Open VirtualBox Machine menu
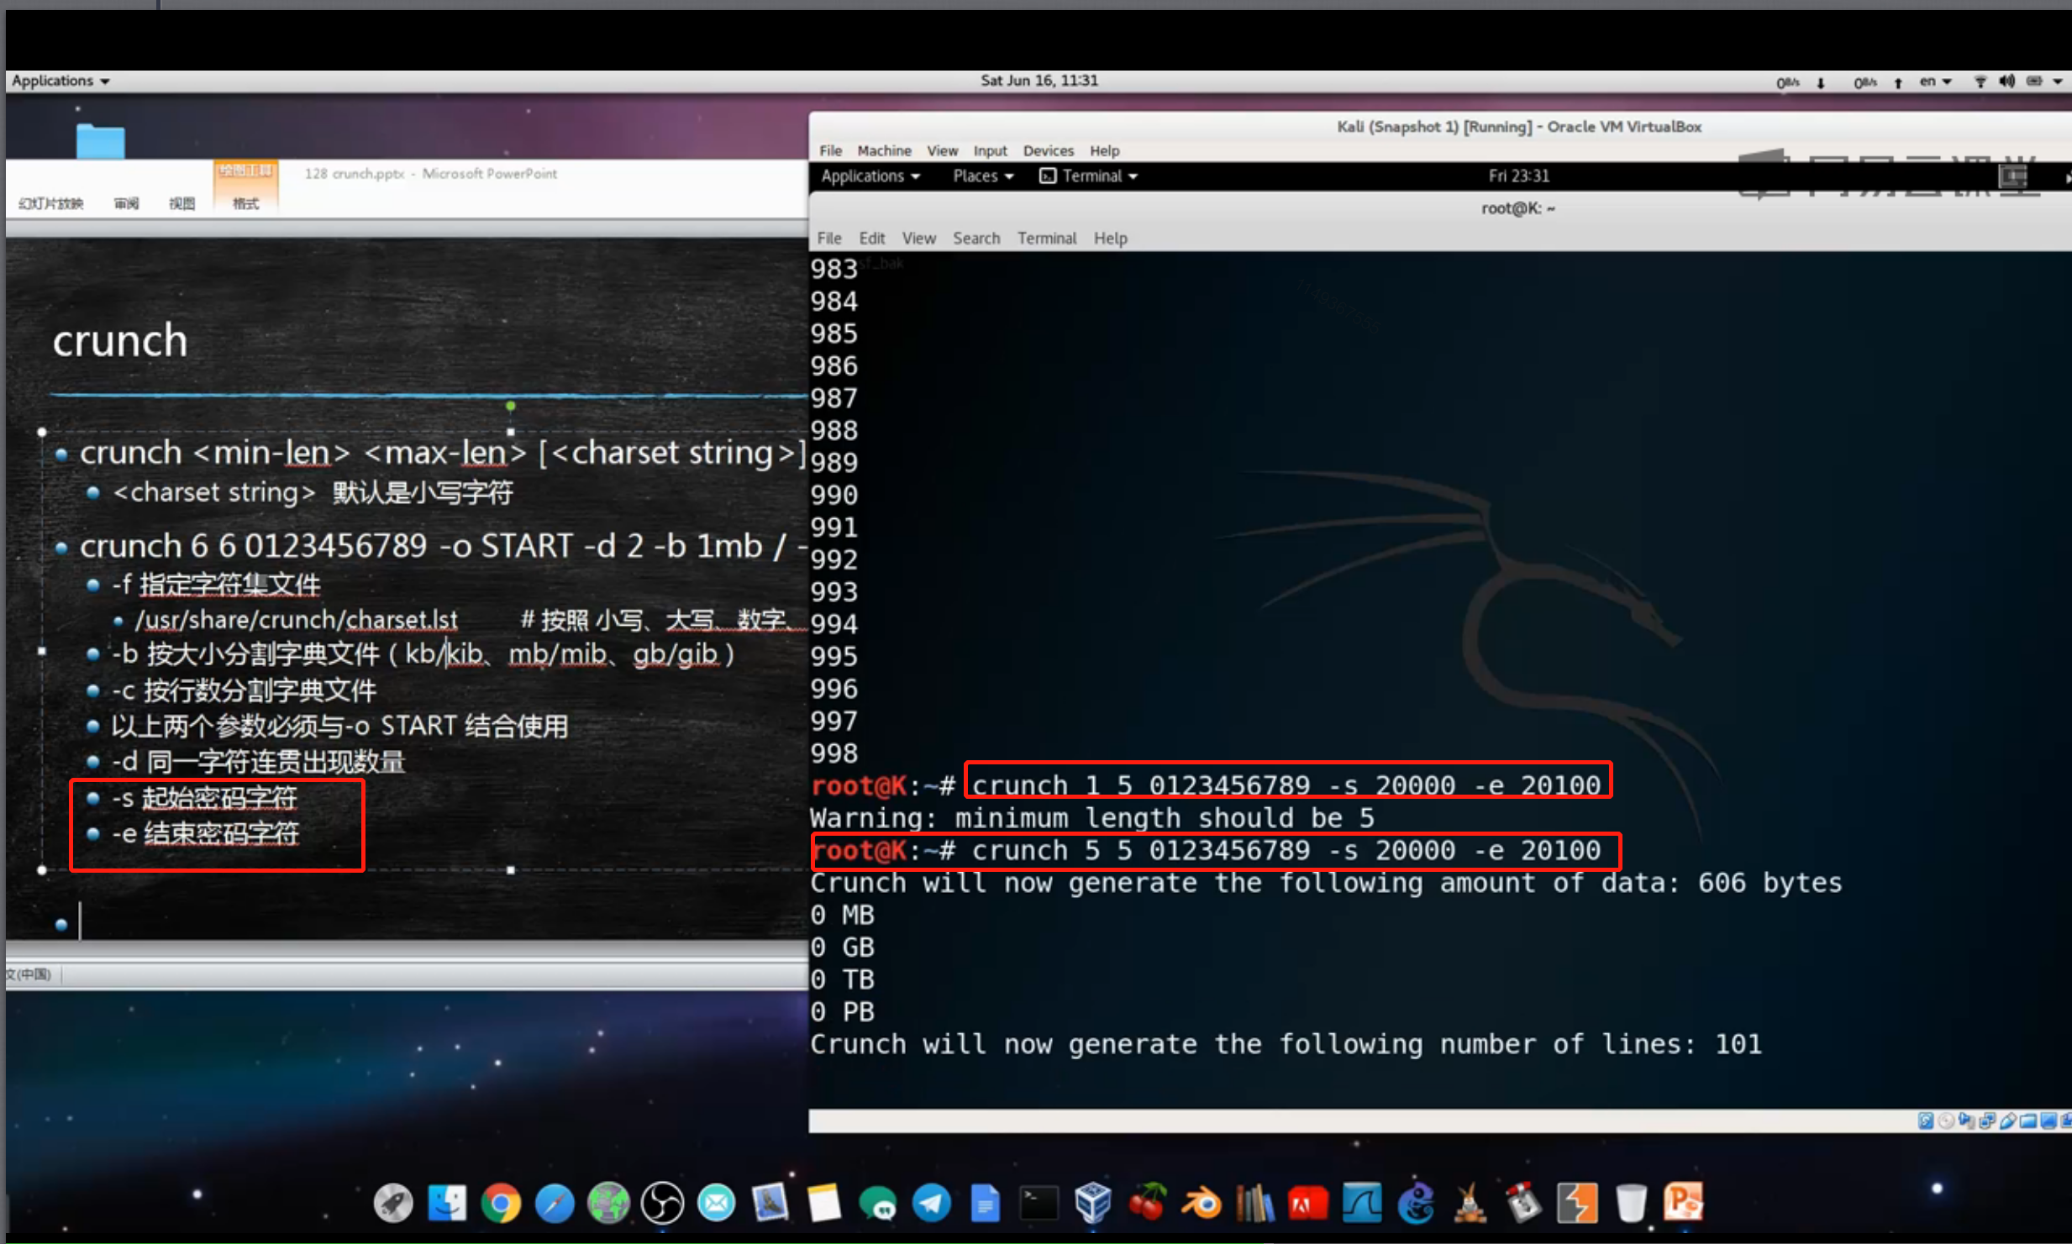This screenshot has width=2072, height=1244. click(884, 151)
